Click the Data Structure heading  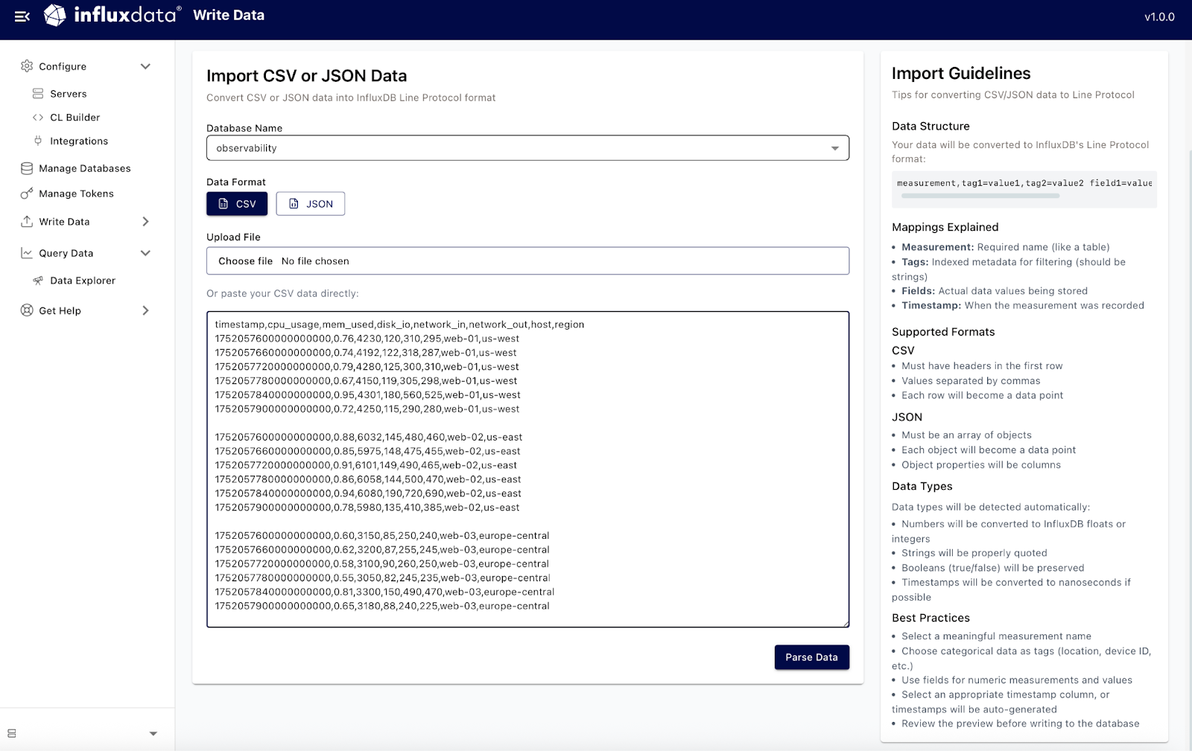(x=931, y=127)
